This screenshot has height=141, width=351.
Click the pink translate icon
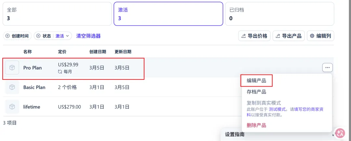click(x=340, y=133)
